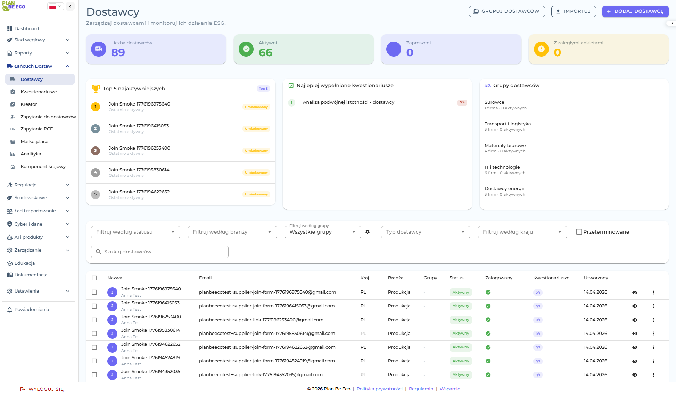Click the Dodaj dostawcę button

point(635,11)
